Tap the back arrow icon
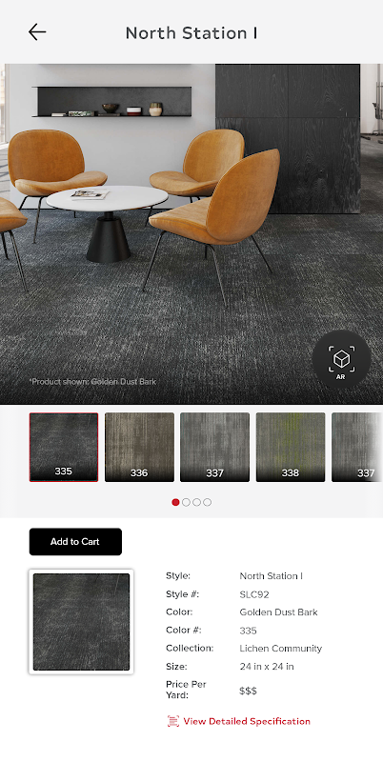 pos(37,32)
